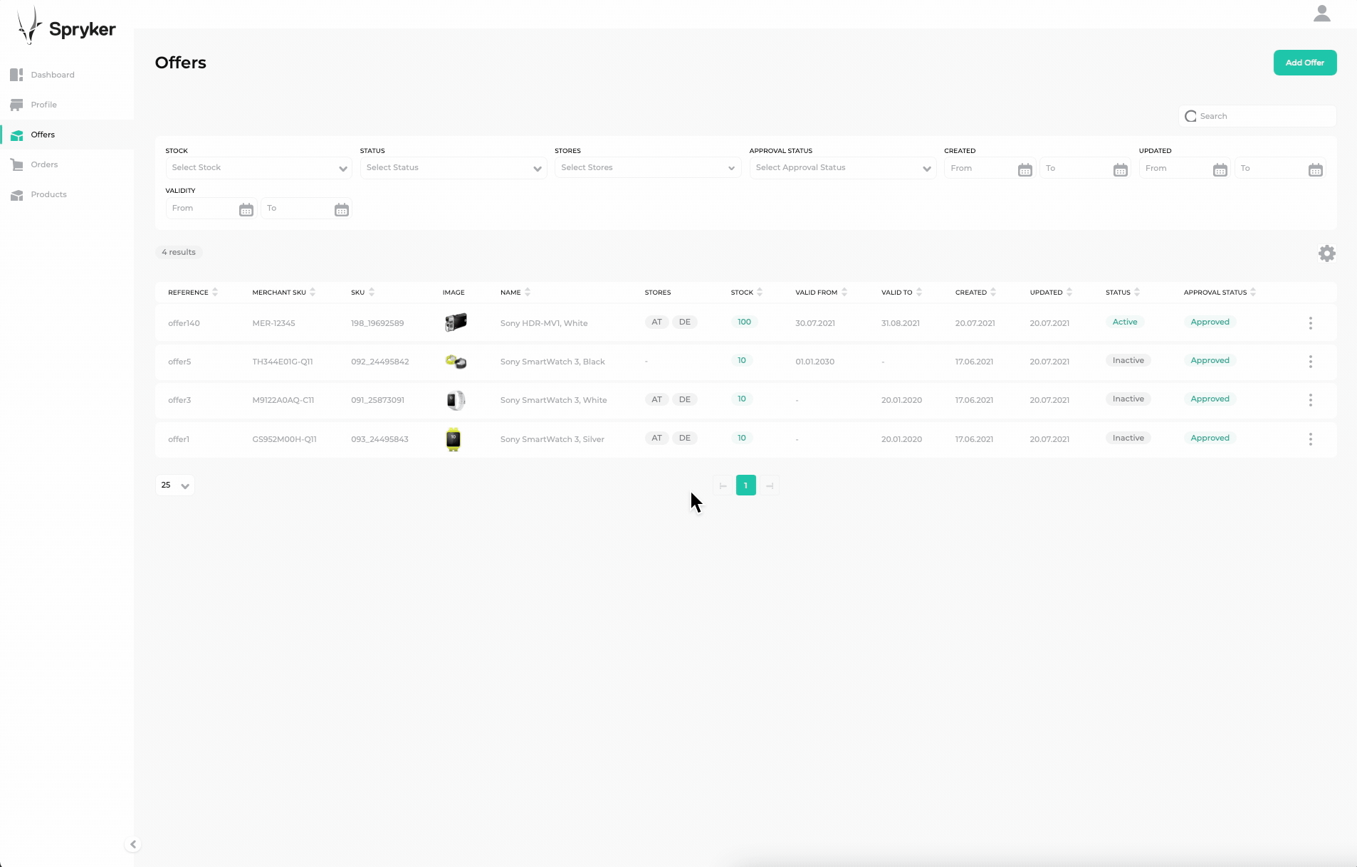1357x867 pixels.
Task: Open the Validity To calendar icon
Action: pos(341,209)
